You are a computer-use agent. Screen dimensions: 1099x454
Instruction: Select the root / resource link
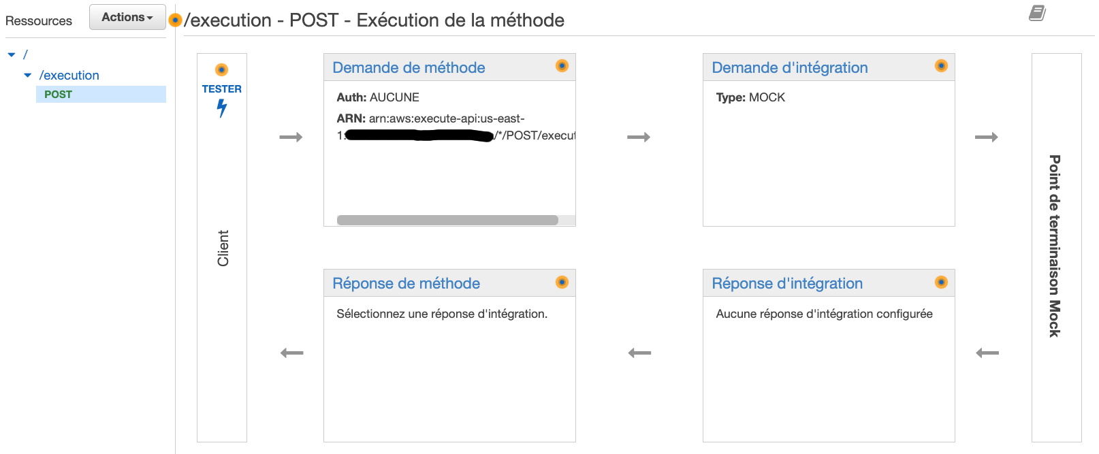coord(25,54)
